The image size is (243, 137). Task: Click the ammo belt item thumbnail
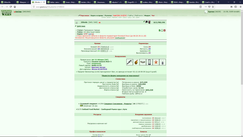[143, 62]
